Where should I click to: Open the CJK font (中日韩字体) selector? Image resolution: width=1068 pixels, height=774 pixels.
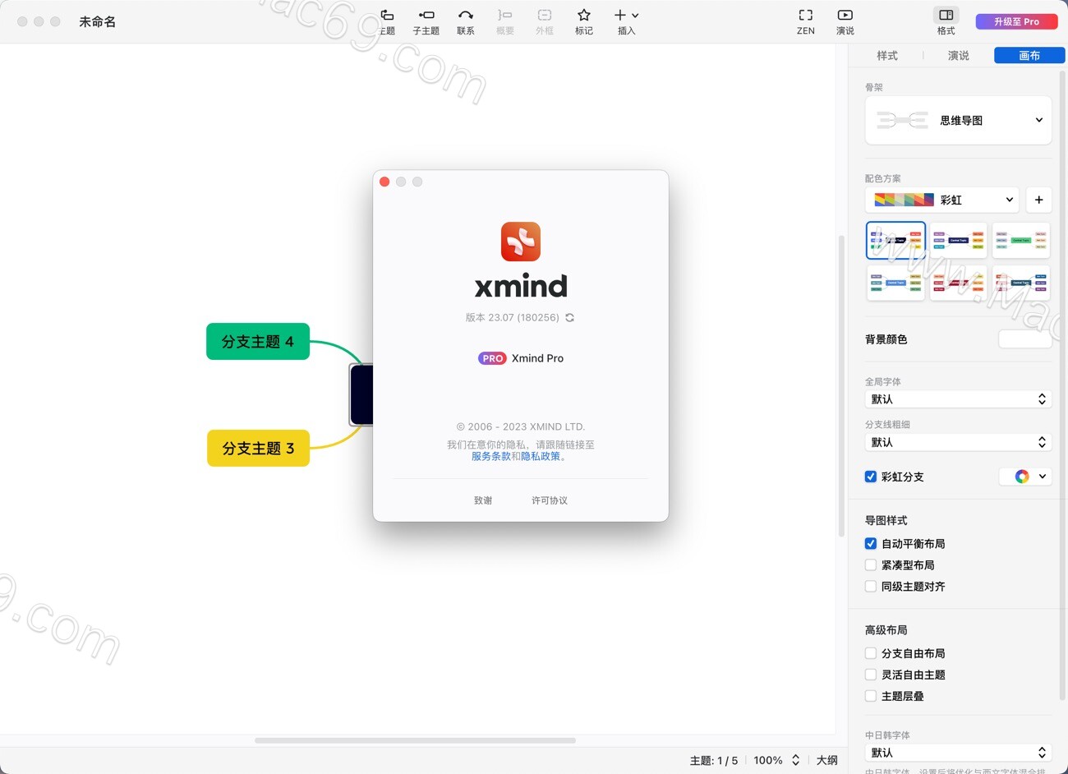tap(959, 753)
